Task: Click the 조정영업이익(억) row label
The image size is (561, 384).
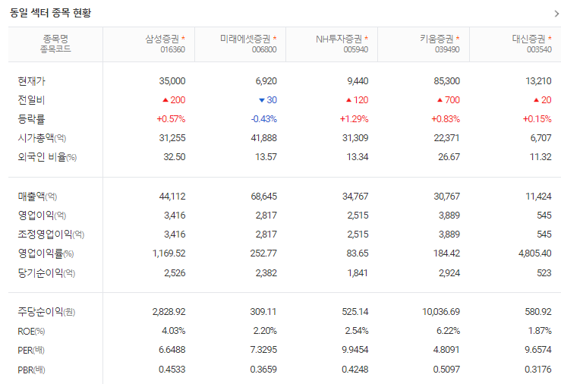Action: (x=51, y=234)
